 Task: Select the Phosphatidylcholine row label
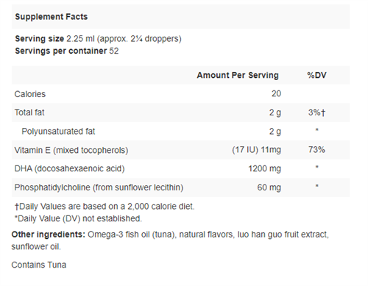[x=99, y=187]
